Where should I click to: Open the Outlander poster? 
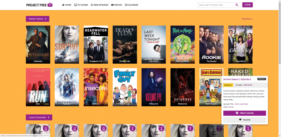(x=38, y=45)
